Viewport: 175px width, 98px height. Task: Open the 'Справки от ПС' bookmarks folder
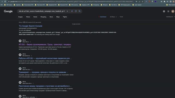point(84,5)
